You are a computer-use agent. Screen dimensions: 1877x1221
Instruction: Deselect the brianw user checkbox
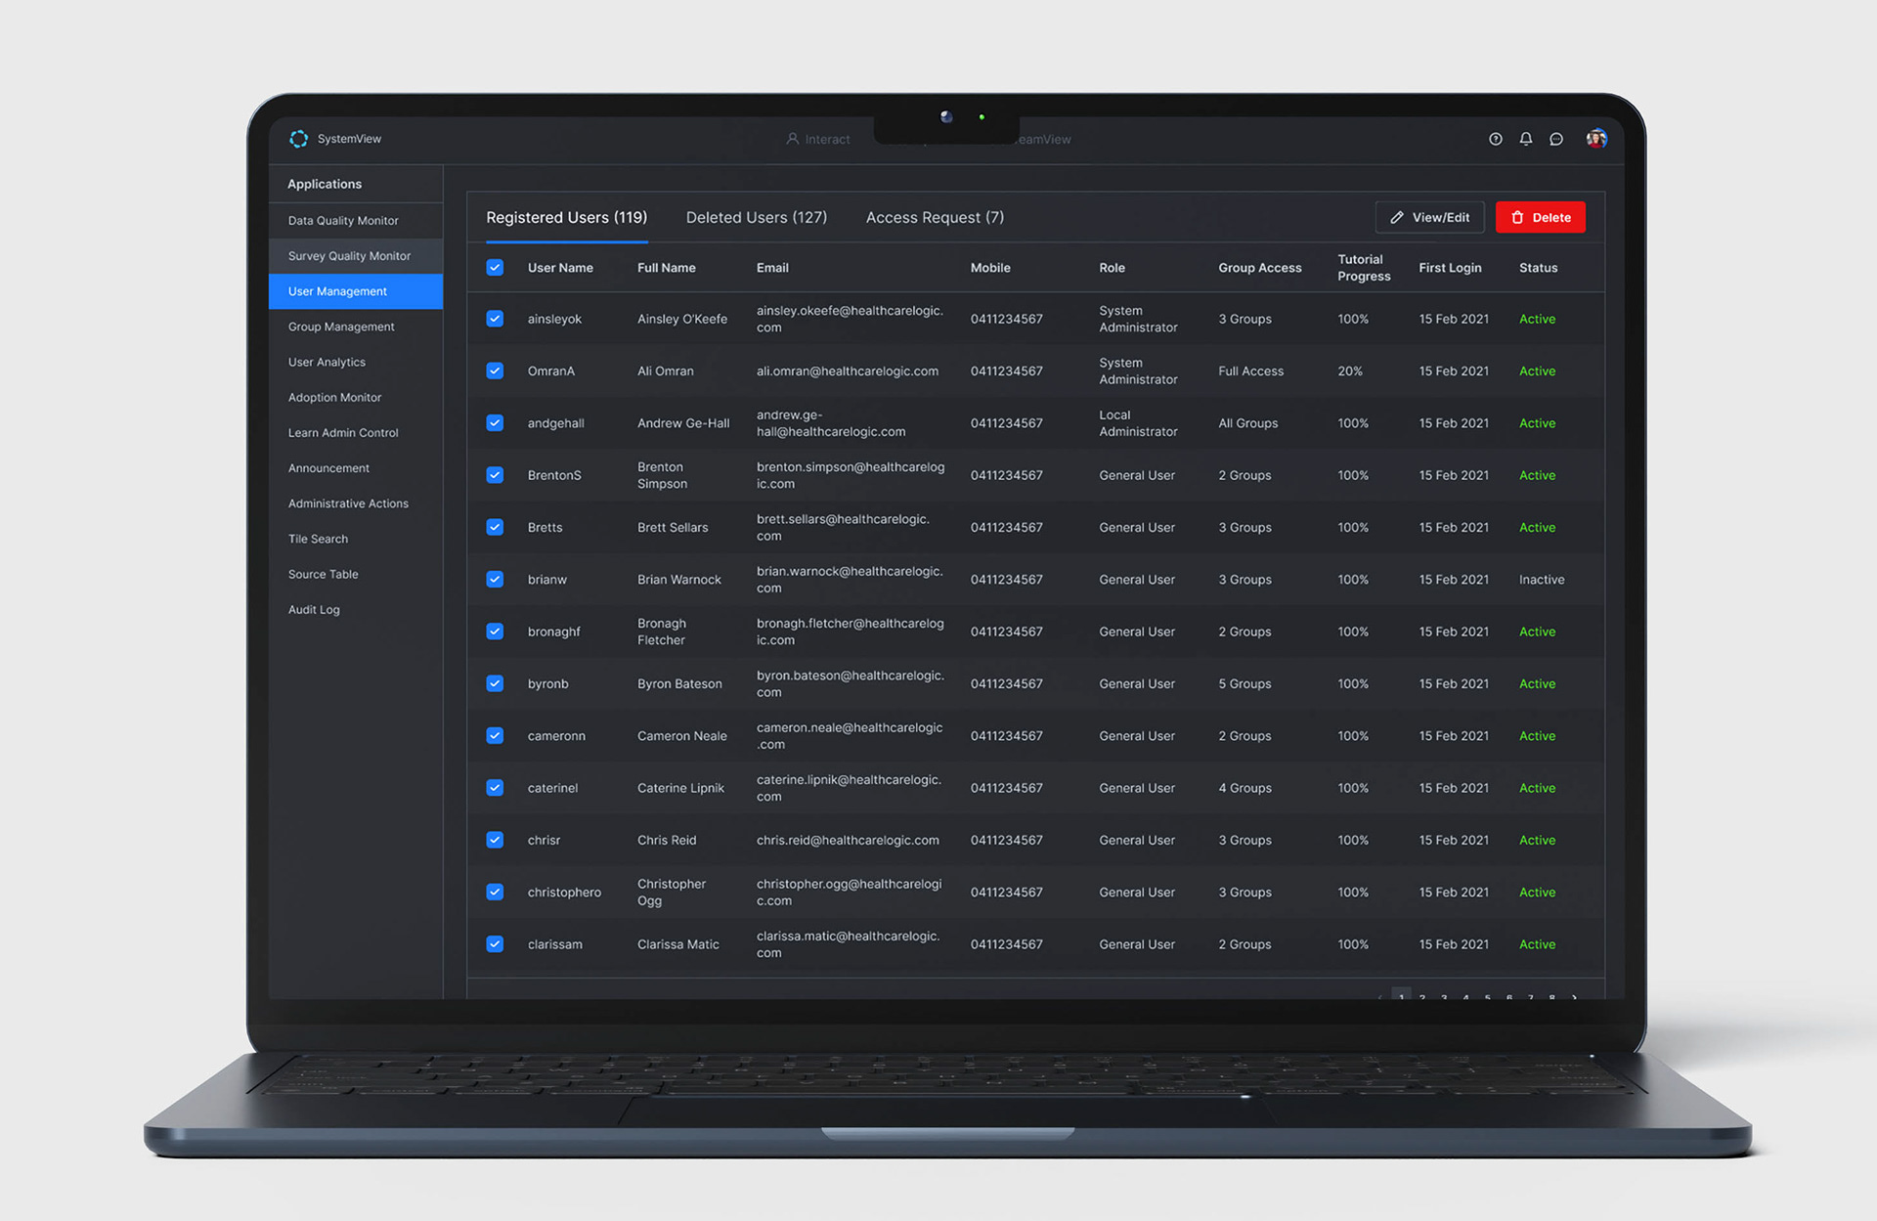[495, 579]
